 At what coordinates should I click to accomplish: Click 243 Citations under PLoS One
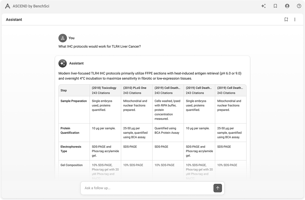pos(132,93)
